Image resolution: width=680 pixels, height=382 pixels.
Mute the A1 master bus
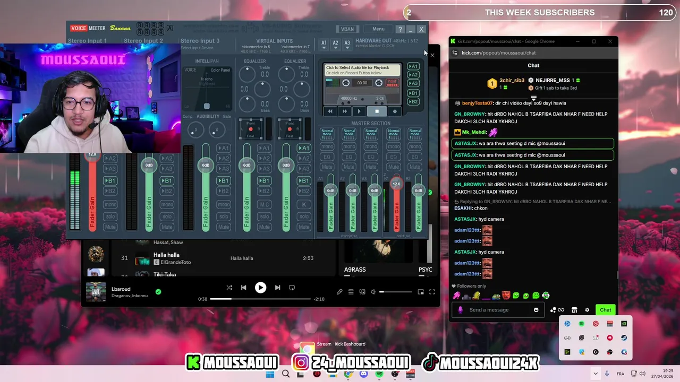(x=327, y=167)
